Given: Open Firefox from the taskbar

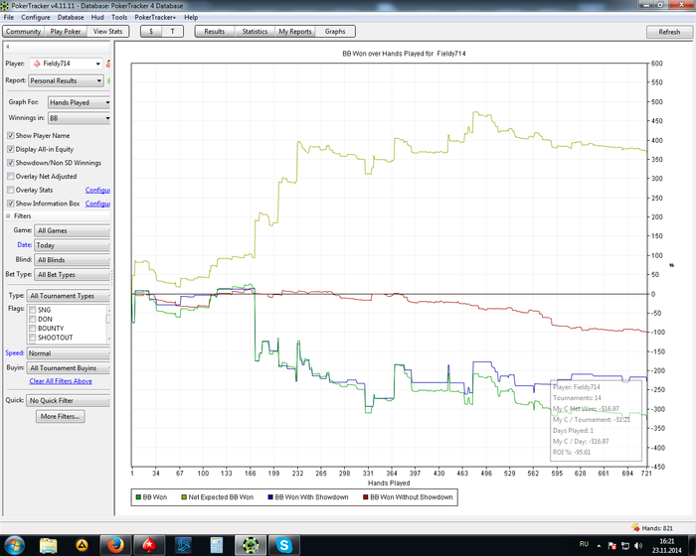Looking at the screenshot, I should click(x=115, y=546).
